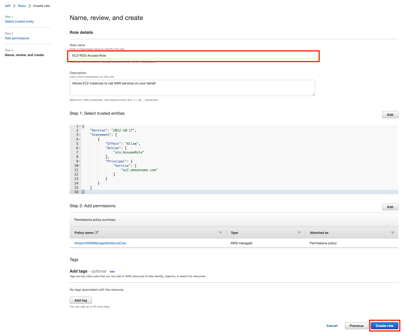Go to Step 2 Add permissions
Viewport: 405px width, 335px height.
(17, 38)
